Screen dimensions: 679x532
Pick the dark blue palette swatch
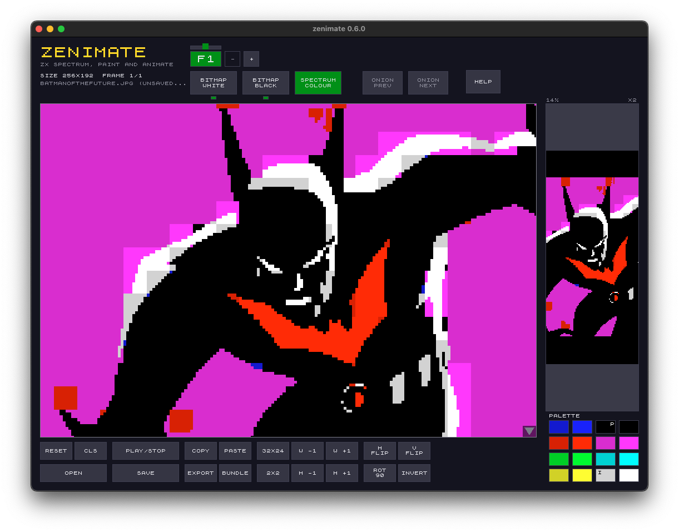[x=559, y=427]
